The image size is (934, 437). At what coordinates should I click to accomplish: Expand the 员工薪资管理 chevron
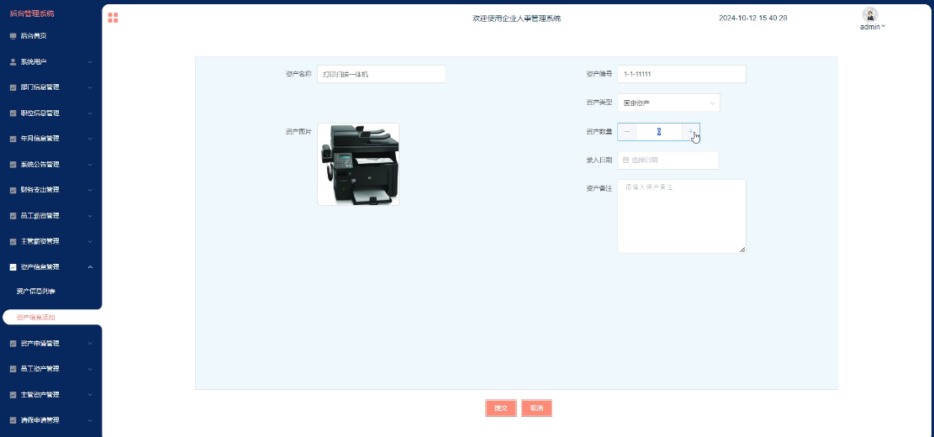[x=90, y=215]
